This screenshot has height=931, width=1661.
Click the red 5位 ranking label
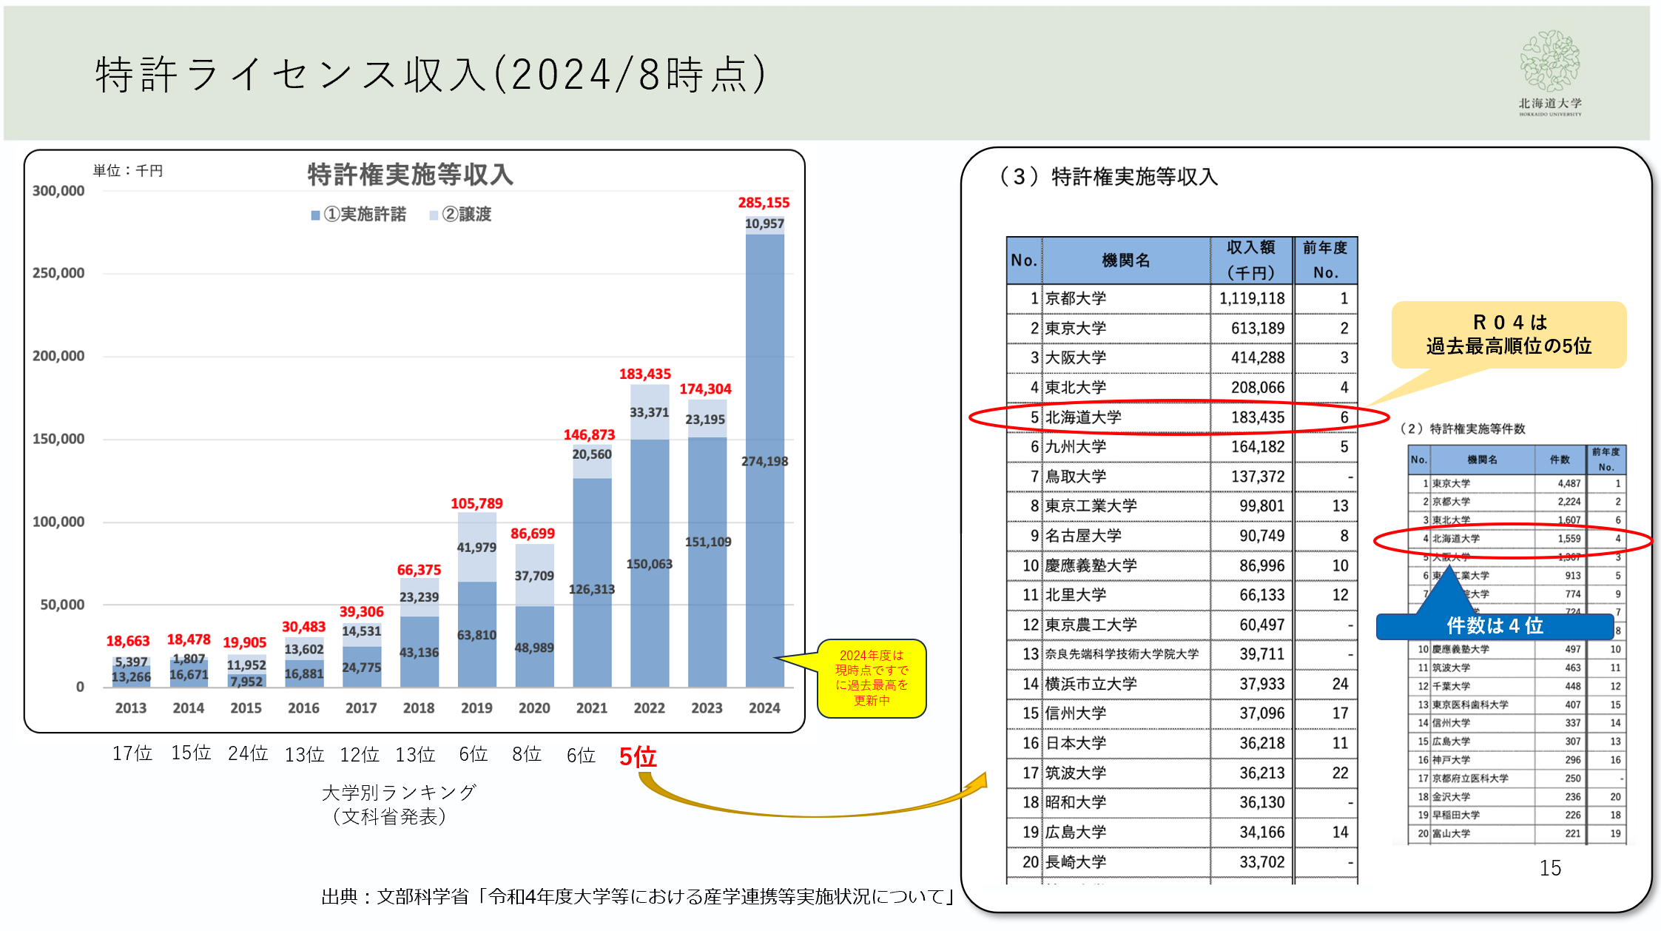tap(638, 756)
